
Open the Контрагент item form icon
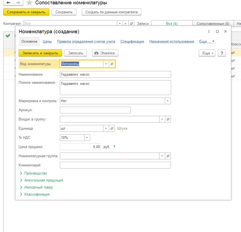coord(131,23)
